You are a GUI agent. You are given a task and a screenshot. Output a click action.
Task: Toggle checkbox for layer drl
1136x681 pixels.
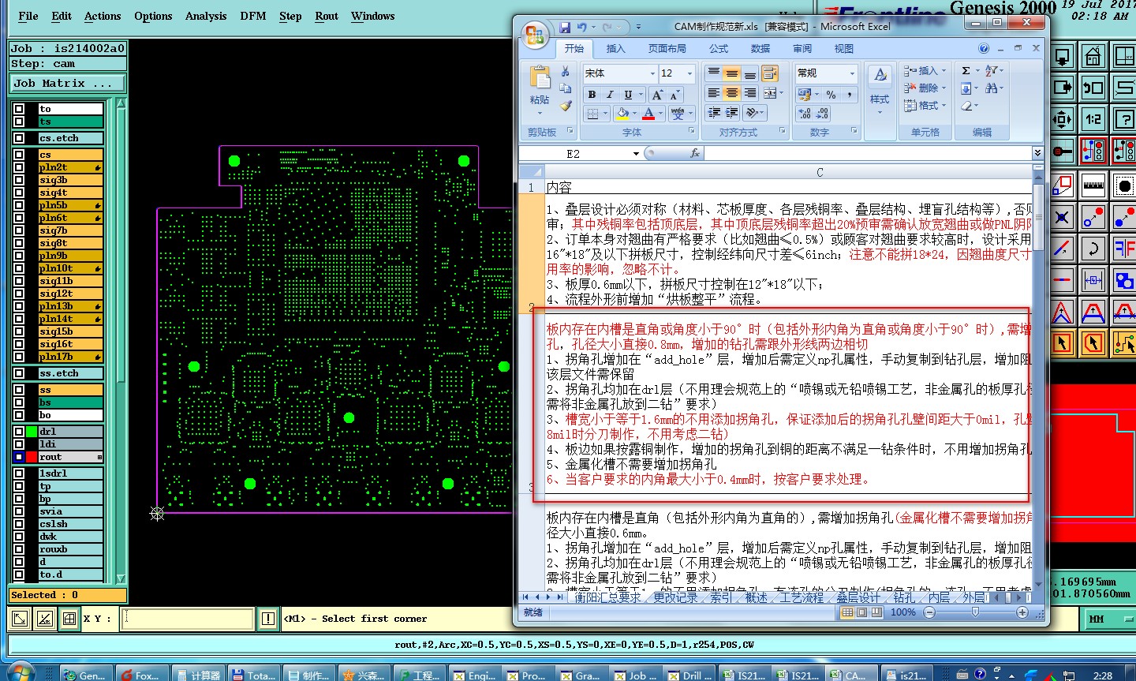point(19,432)
